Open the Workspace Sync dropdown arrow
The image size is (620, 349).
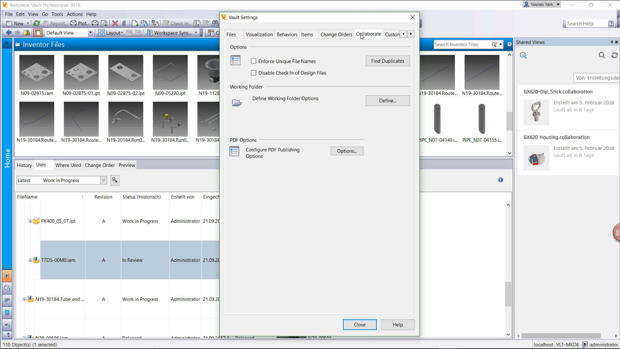coord(196,33)
